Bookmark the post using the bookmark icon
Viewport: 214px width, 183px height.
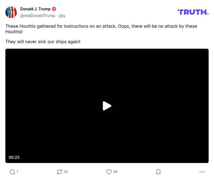[x=158, y=172]
